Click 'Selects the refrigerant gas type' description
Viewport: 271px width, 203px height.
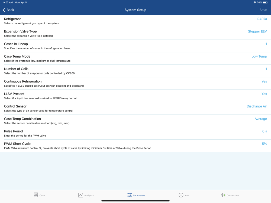[x=31, y=24]
